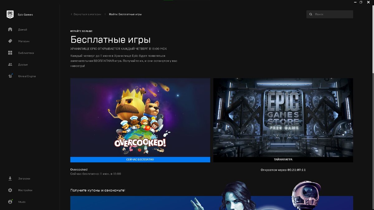Click the ТАЙНАЯ ИГРА label bar
The image size is (374, 210).
pos(283,160)
